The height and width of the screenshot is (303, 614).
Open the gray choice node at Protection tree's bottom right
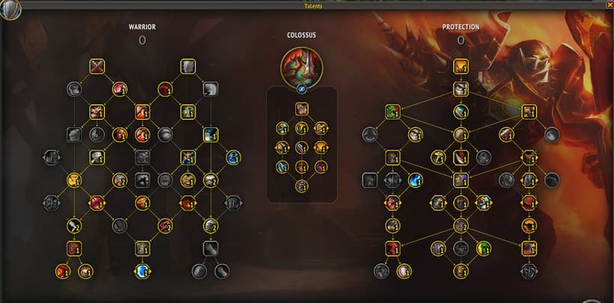tap(529, 272)
